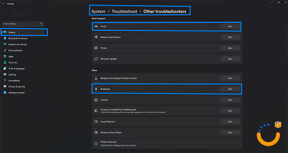288x153 pixels.
Task: Click the Personalization paintbrush icon
Action: pyautogui.click(x=5, y=50)
